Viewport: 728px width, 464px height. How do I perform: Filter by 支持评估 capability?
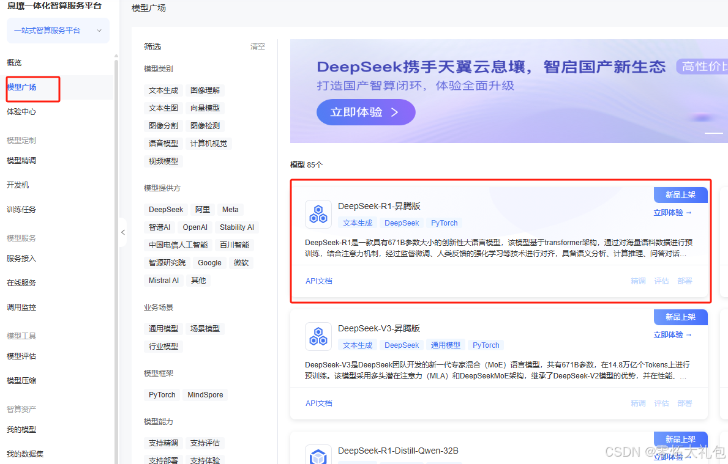pyautogui.click(x=205, y=443)
